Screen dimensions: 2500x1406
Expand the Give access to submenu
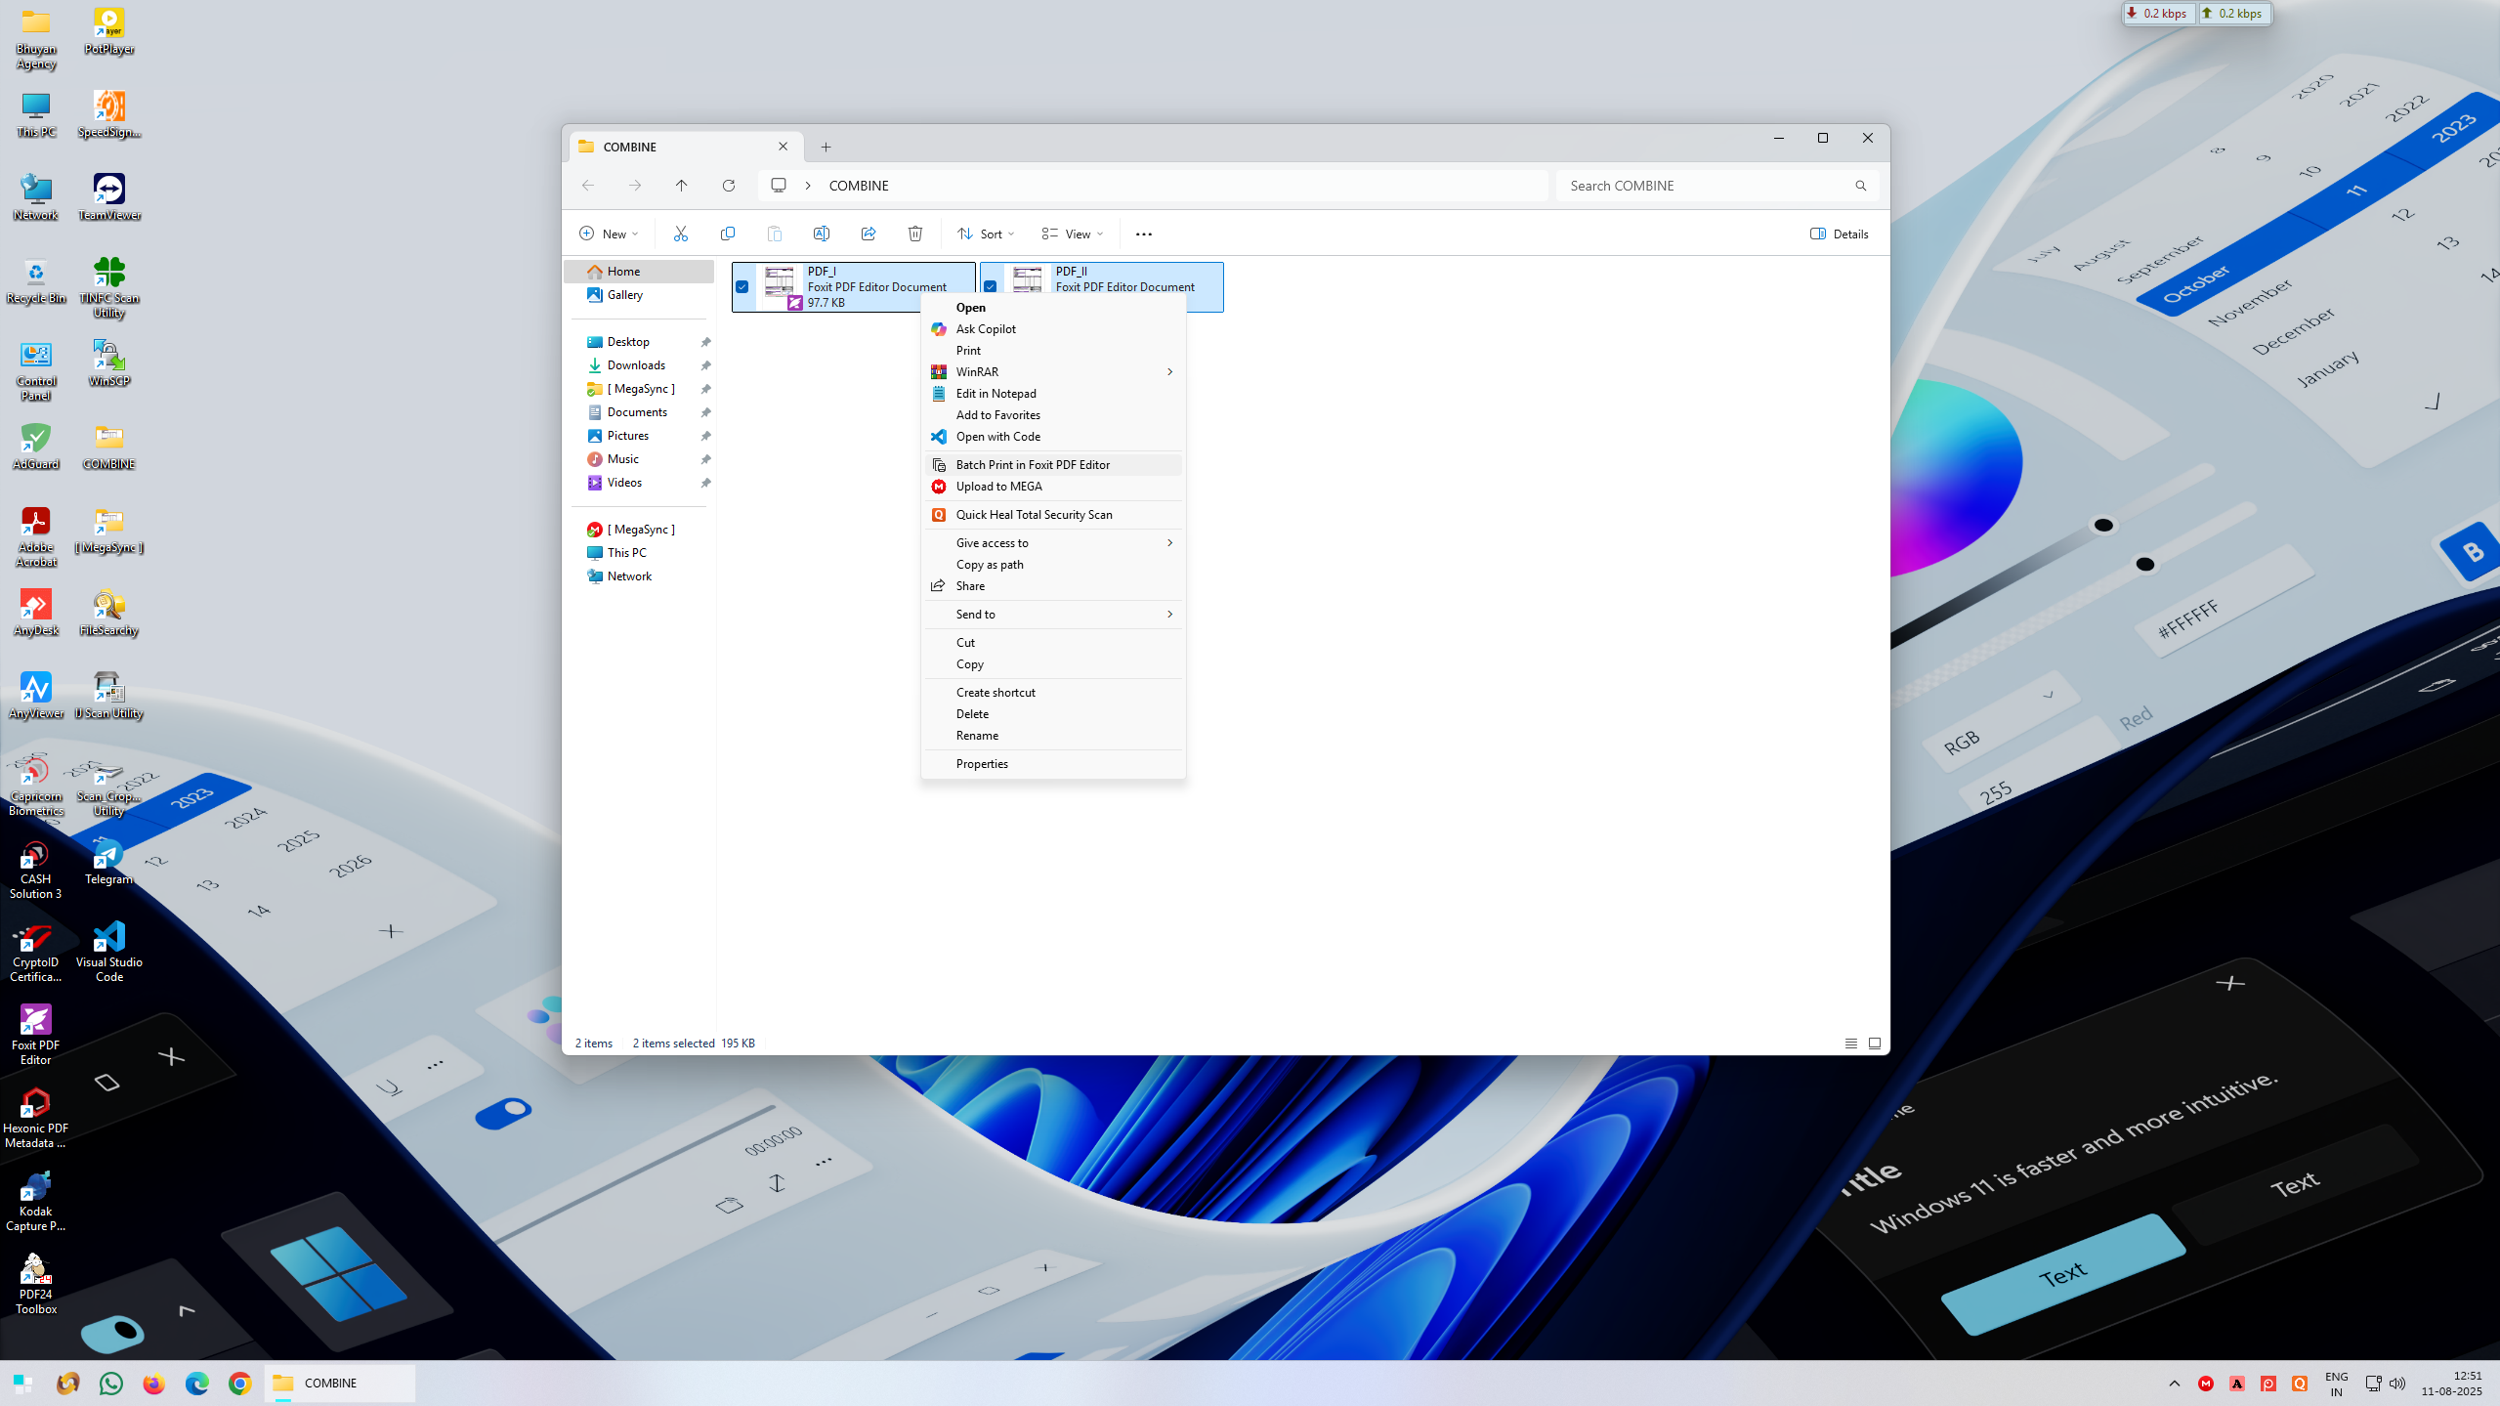click(x=1053, y=543)
